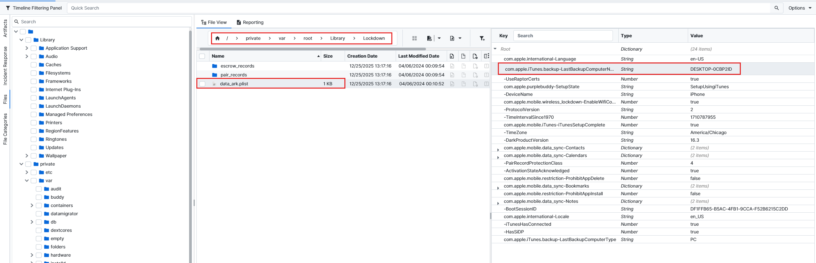The image size is (816, 263).
Task: Click the export file icon
Action: [452, 38]
